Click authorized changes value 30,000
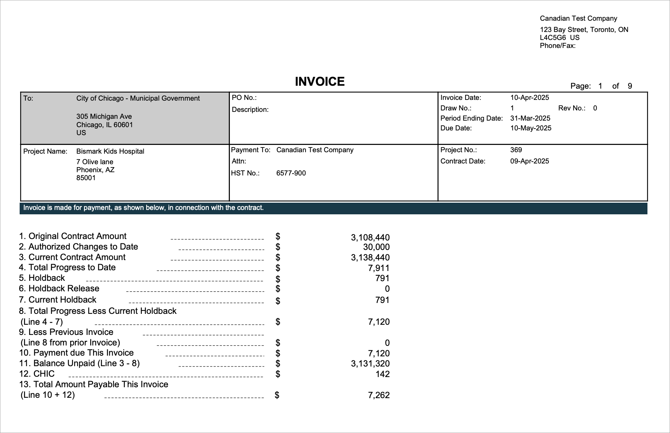 point(376,247)
